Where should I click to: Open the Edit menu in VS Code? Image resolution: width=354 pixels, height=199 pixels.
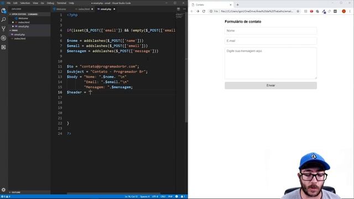15,3
